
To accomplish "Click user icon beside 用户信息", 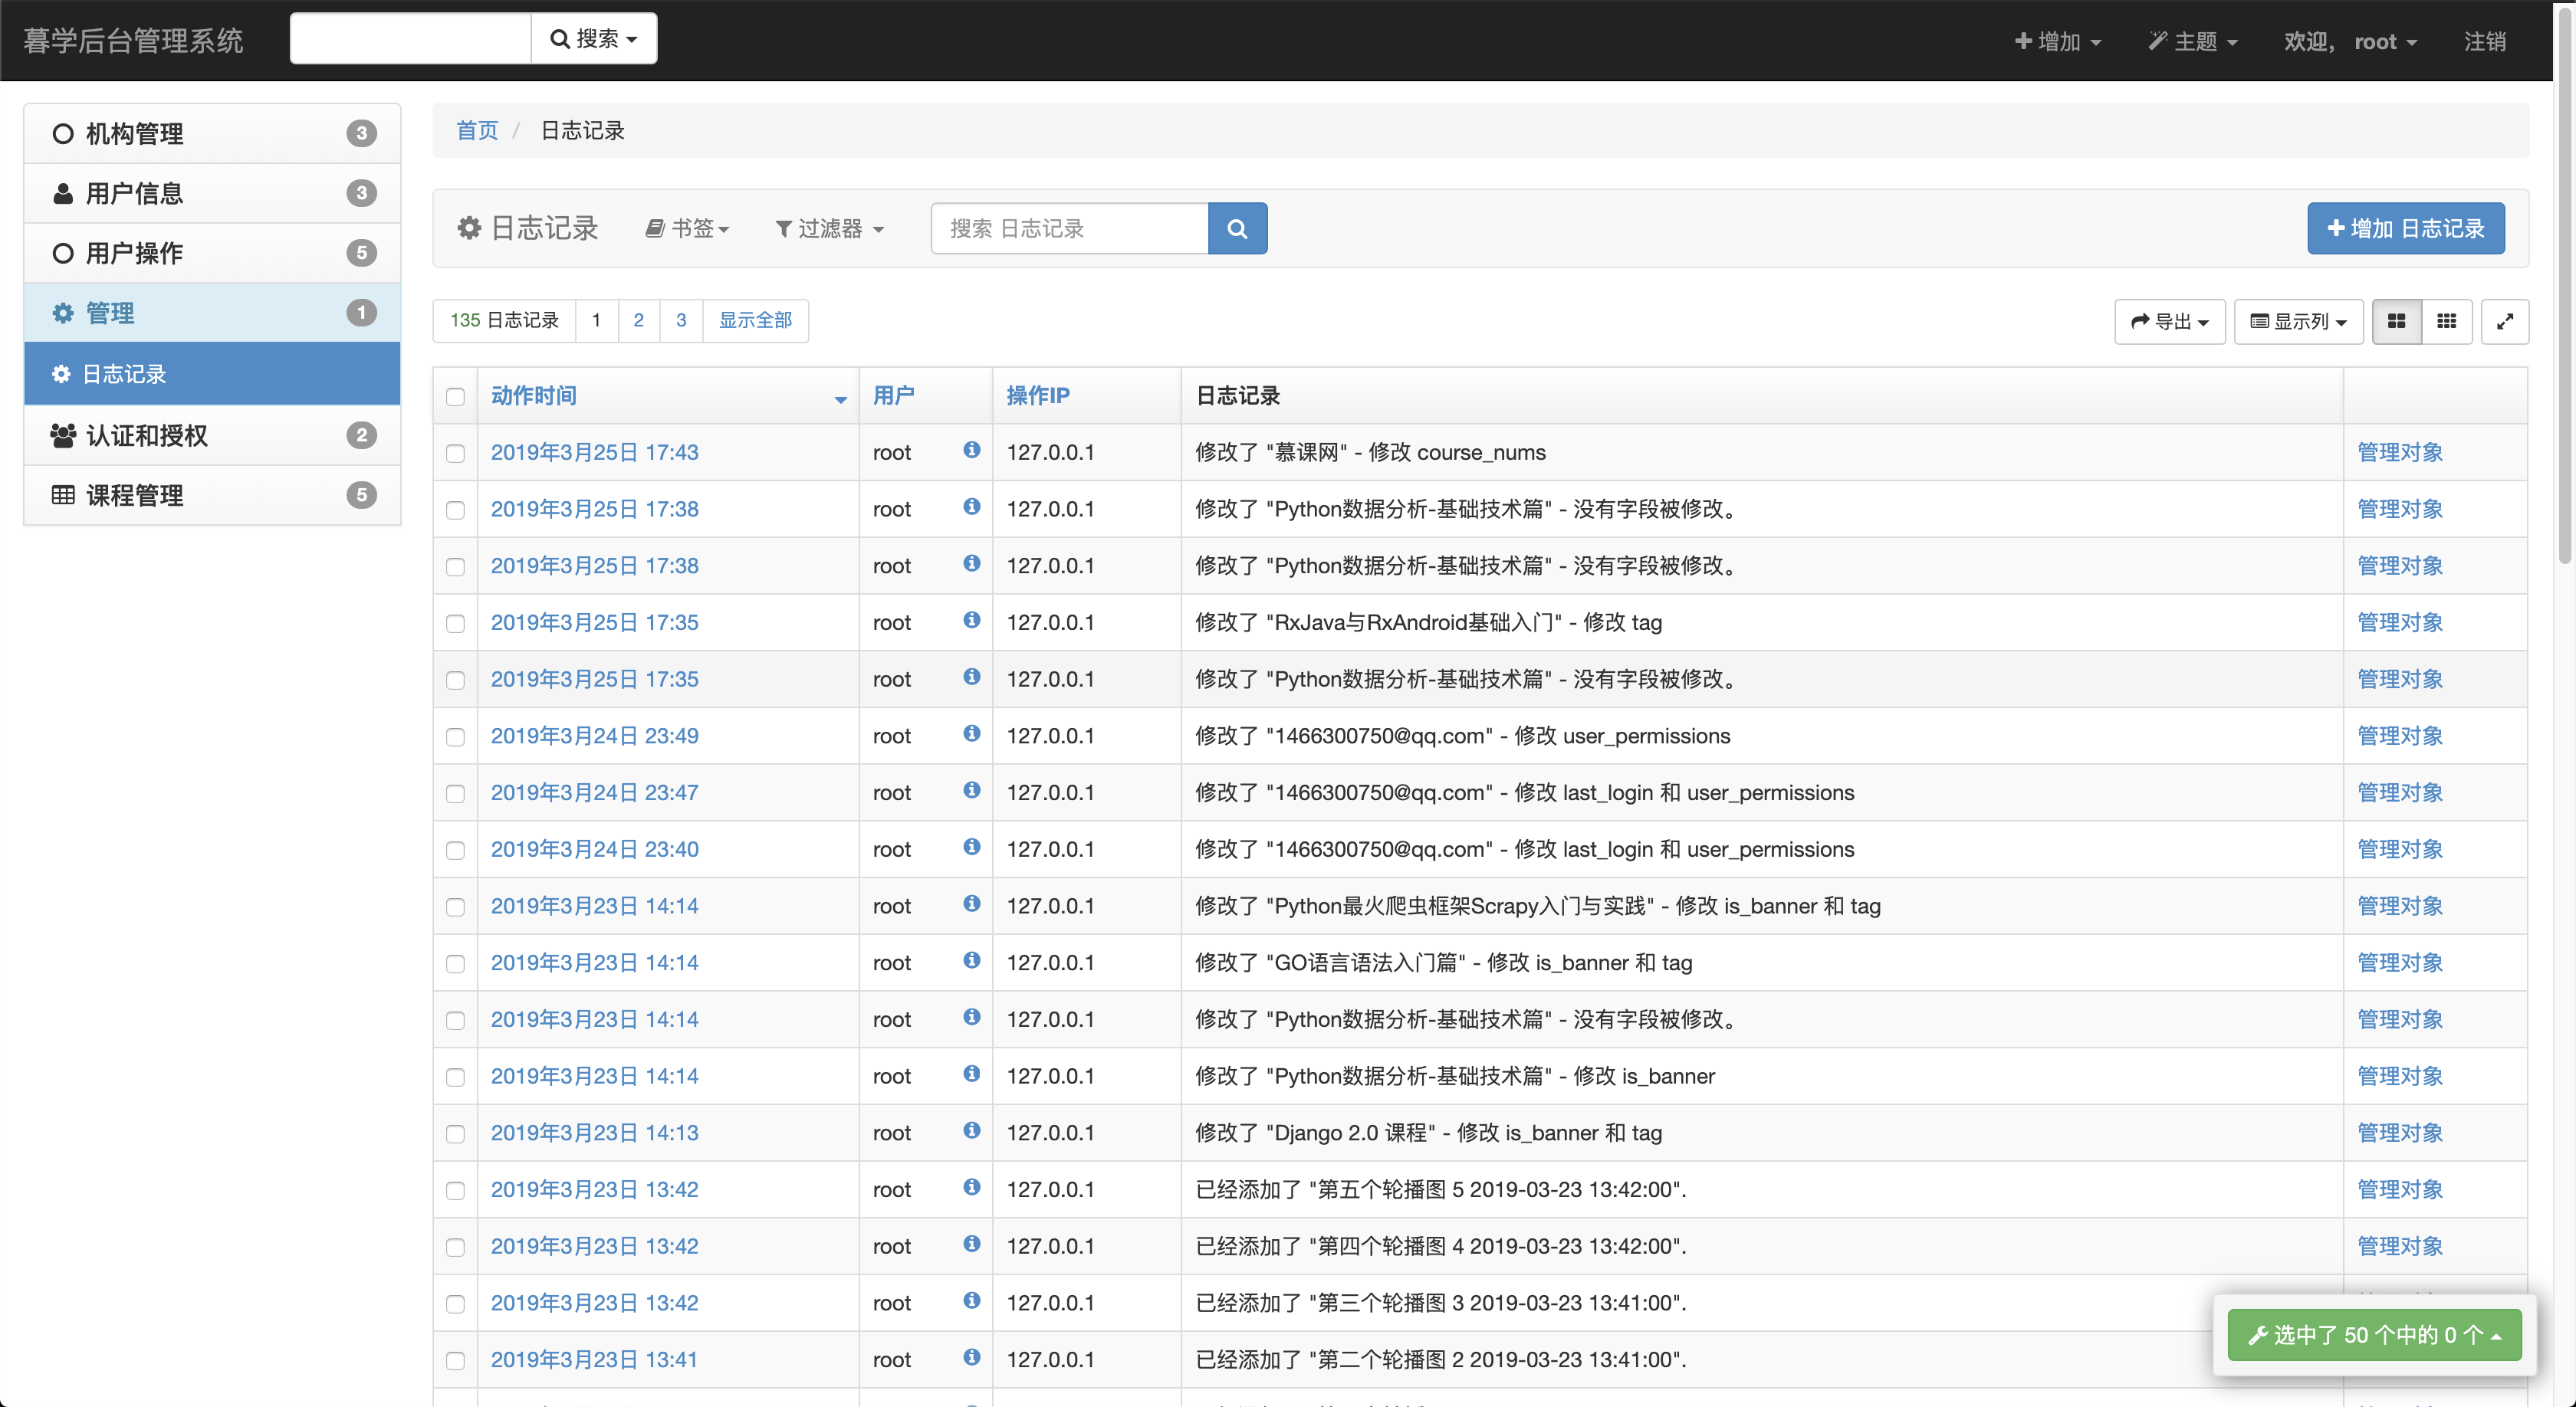I will pyautogui.click(x=63, y=194).
